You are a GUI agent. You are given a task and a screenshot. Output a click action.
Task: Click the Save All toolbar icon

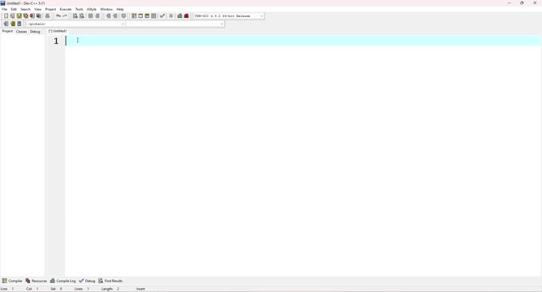(26, 16)
